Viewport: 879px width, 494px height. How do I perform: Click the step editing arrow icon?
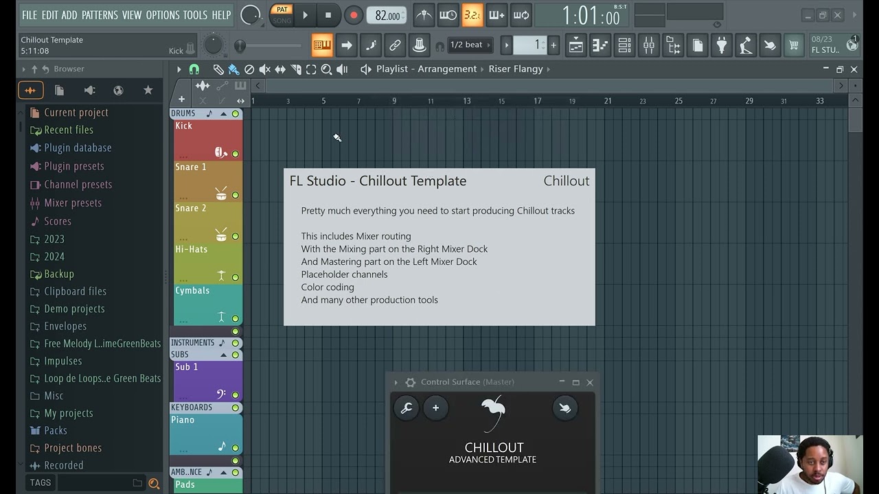coord(347,45)
